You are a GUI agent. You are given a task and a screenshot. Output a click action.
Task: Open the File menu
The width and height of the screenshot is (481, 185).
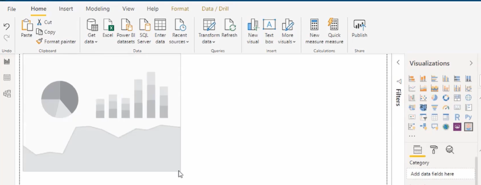[11, 9]
